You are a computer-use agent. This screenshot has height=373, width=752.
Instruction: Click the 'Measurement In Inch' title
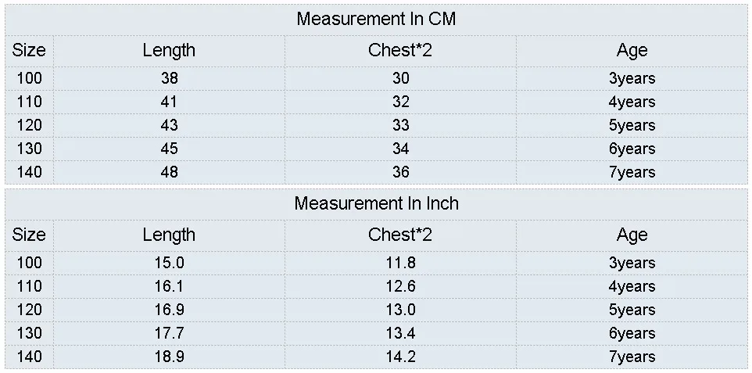coord(376,203)
